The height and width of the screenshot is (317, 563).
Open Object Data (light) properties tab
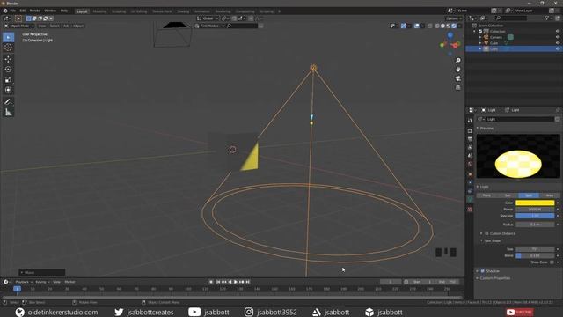coord(470,199)
